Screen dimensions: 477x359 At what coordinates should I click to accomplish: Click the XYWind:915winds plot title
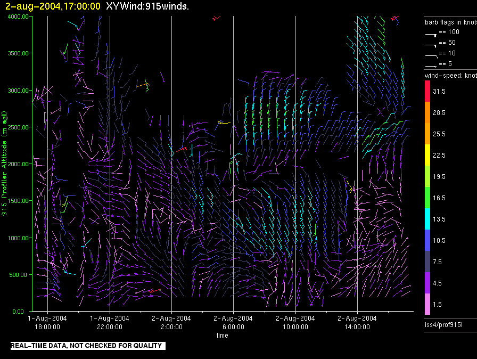click(147, 6)
